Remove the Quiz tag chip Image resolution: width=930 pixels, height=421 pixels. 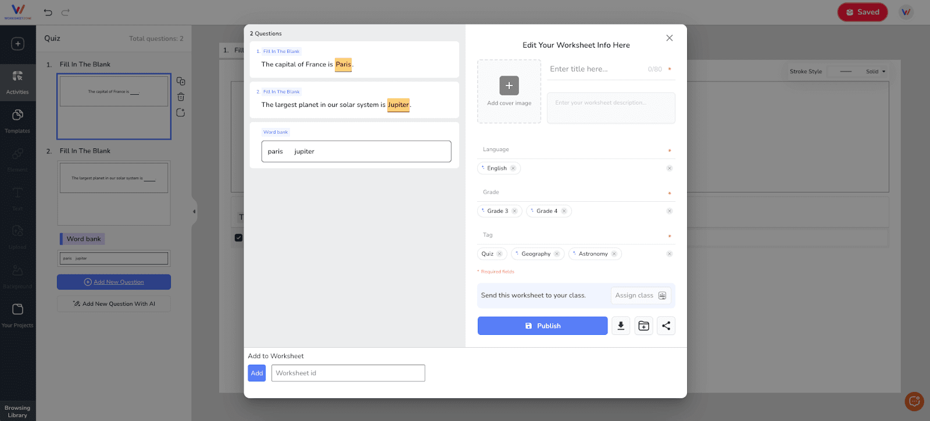pyautogui.click(x=499, y=254)
